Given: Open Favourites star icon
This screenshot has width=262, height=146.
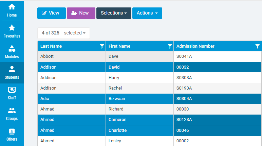Looking at the screenshot, I should pos(12,28).
